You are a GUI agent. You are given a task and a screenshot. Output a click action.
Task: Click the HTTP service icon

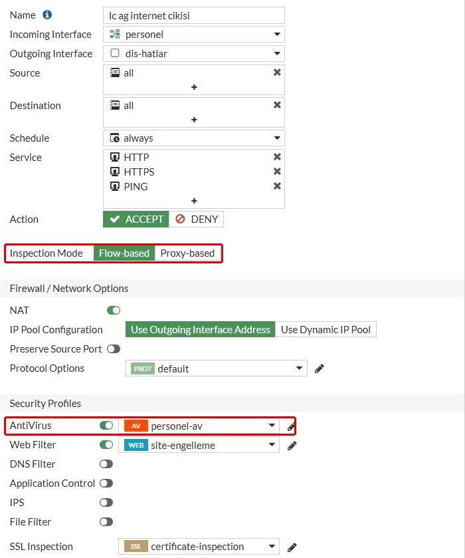pos(114,157)
